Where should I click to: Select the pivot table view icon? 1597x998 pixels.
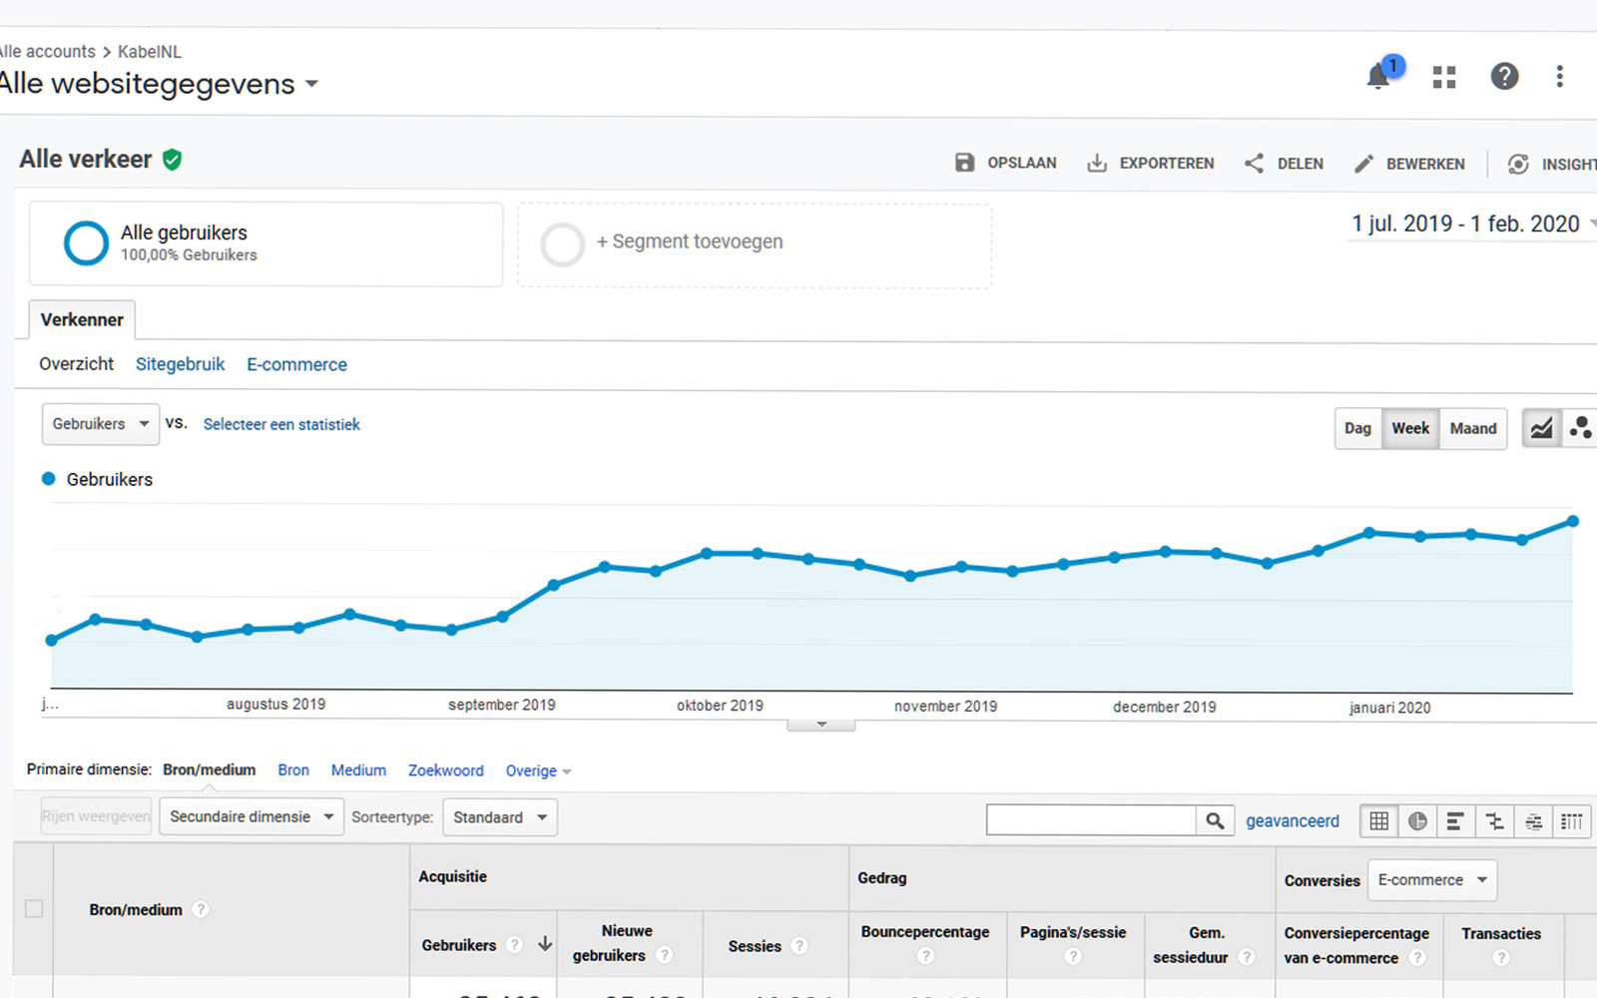(x=1572, y=820)
